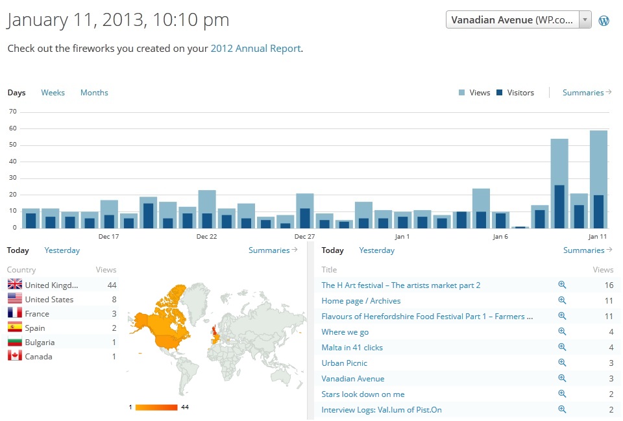The height and width of the screenshot is (421, 623).
Task: Click the orange map legend gradient bar
Action: pos(156,407)
